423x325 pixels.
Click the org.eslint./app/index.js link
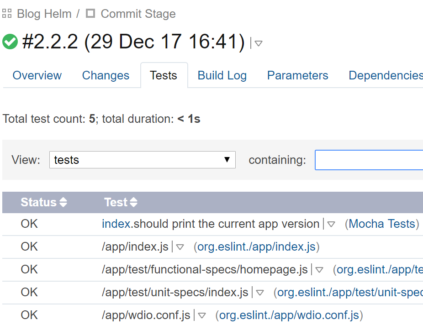click(257, 246)
